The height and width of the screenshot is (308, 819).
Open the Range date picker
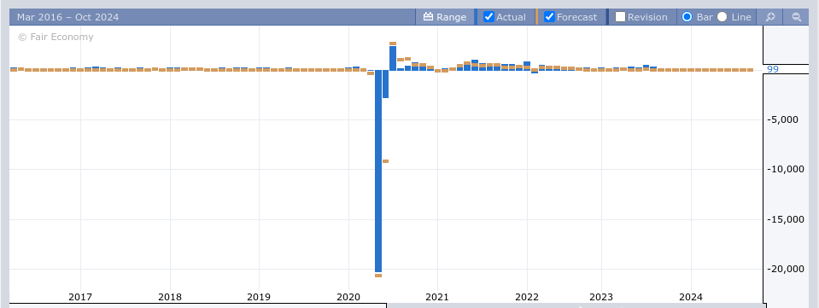445,17
